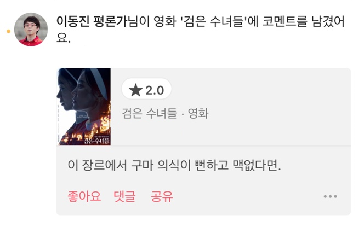Share the review using 공유
This screenshot has width=364, height=227.
[162, 196]
